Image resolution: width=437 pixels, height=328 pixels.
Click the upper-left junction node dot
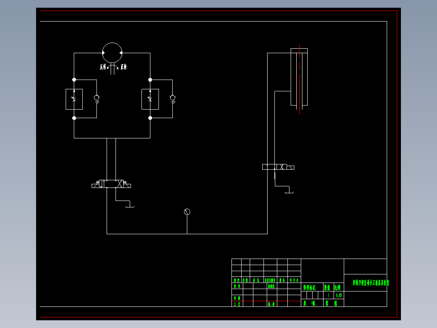point(74,80)
